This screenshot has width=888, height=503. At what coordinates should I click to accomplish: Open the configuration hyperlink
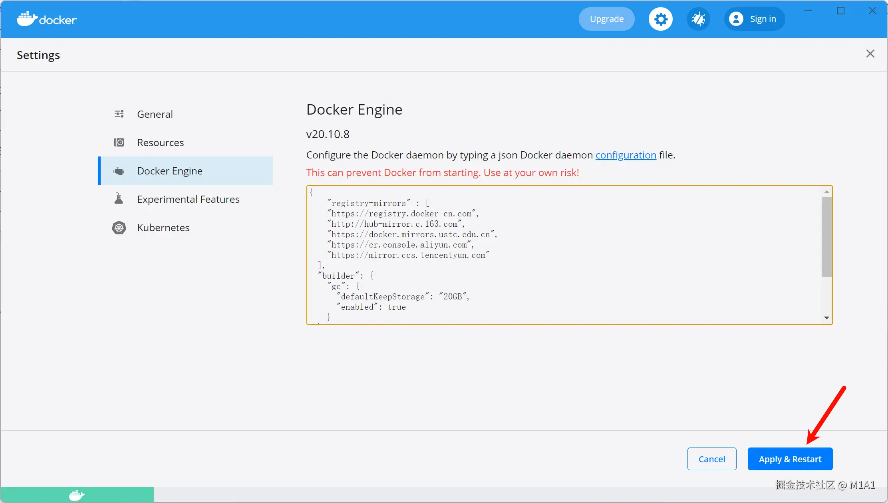[626, 155]
